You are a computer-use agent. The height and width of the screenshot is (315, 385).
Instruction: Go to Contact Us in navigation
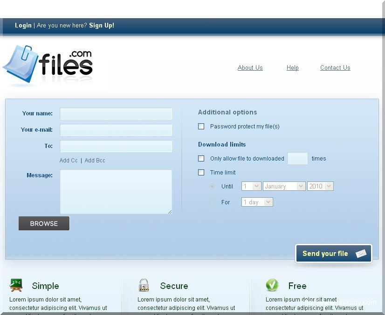(335, 68)
